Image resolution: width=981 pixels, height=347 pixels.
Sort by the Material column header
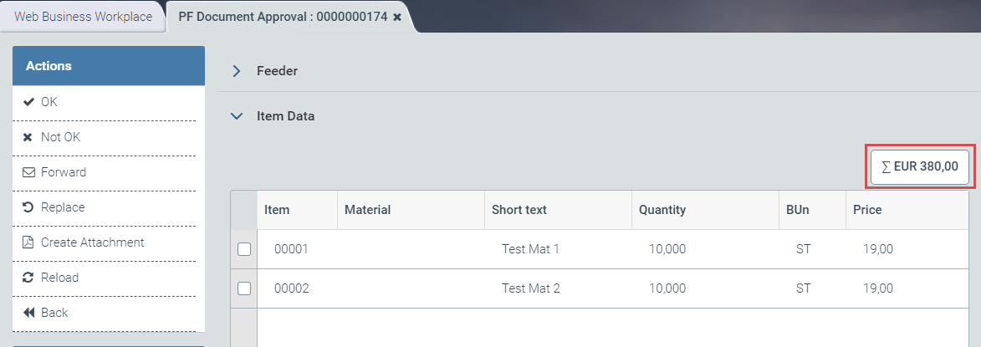point(367,210)
